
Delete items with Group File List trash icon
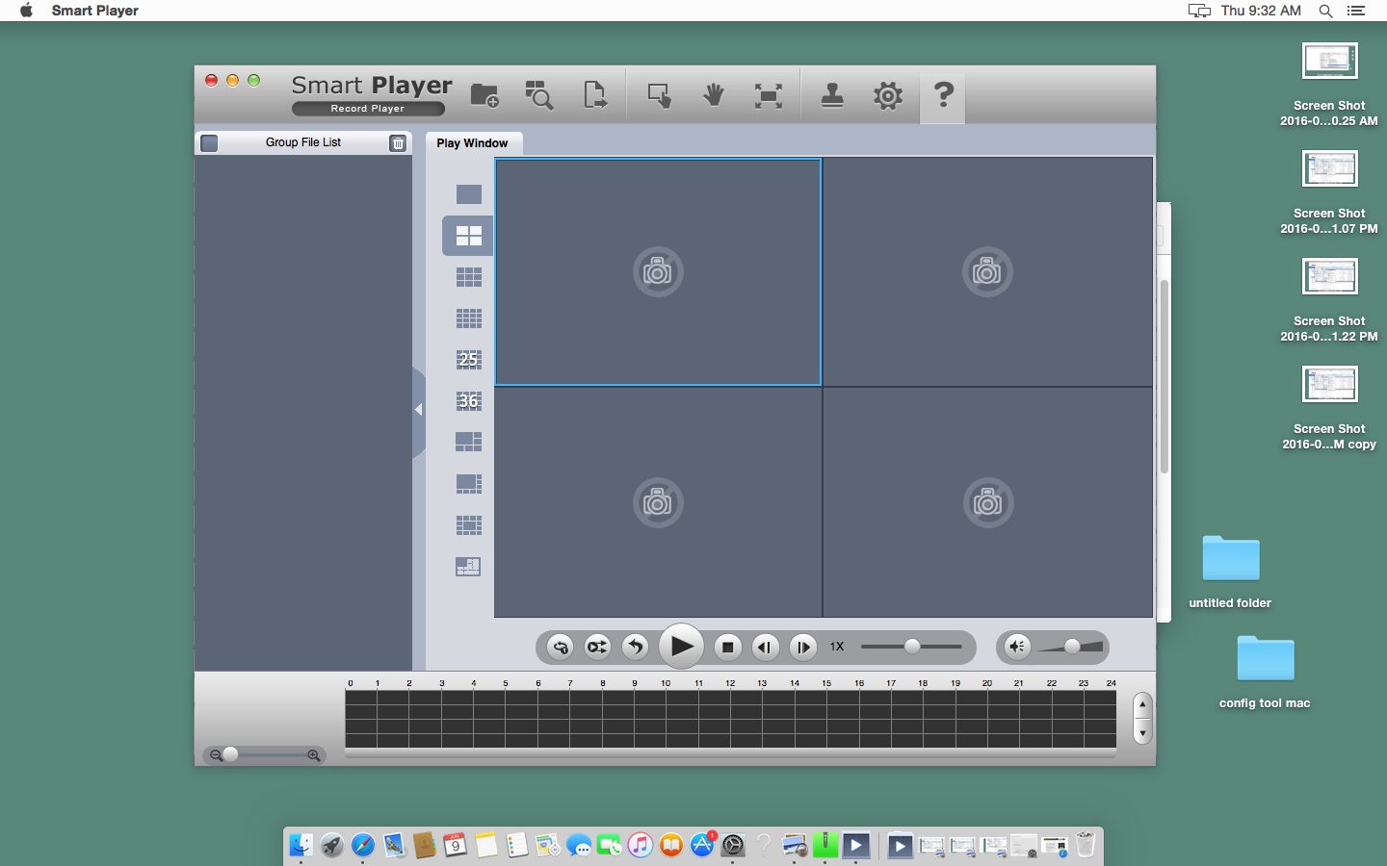pyautogui.click(x=398, y=143)
